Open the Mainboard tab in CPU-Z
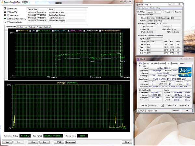The height and width of the screenshot is (146, 195). click(x=154, y=63)
